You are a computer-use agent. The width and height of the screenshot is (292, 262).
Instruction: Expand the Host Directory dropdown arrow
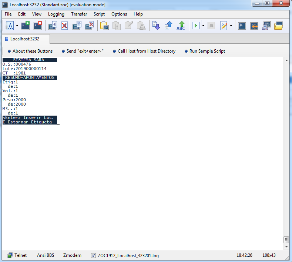pos(17,26)
